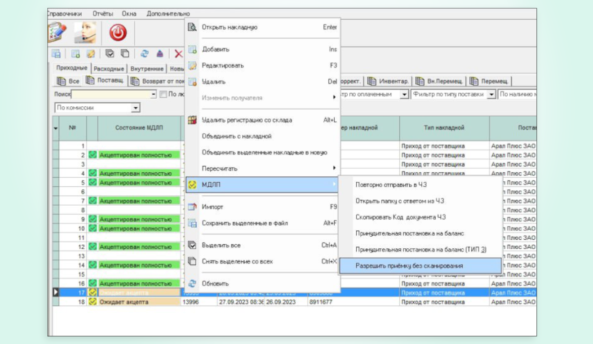Screen dimensions: 593x344
Task: Click status icon in row 18
Action: [x=93, y=302]
